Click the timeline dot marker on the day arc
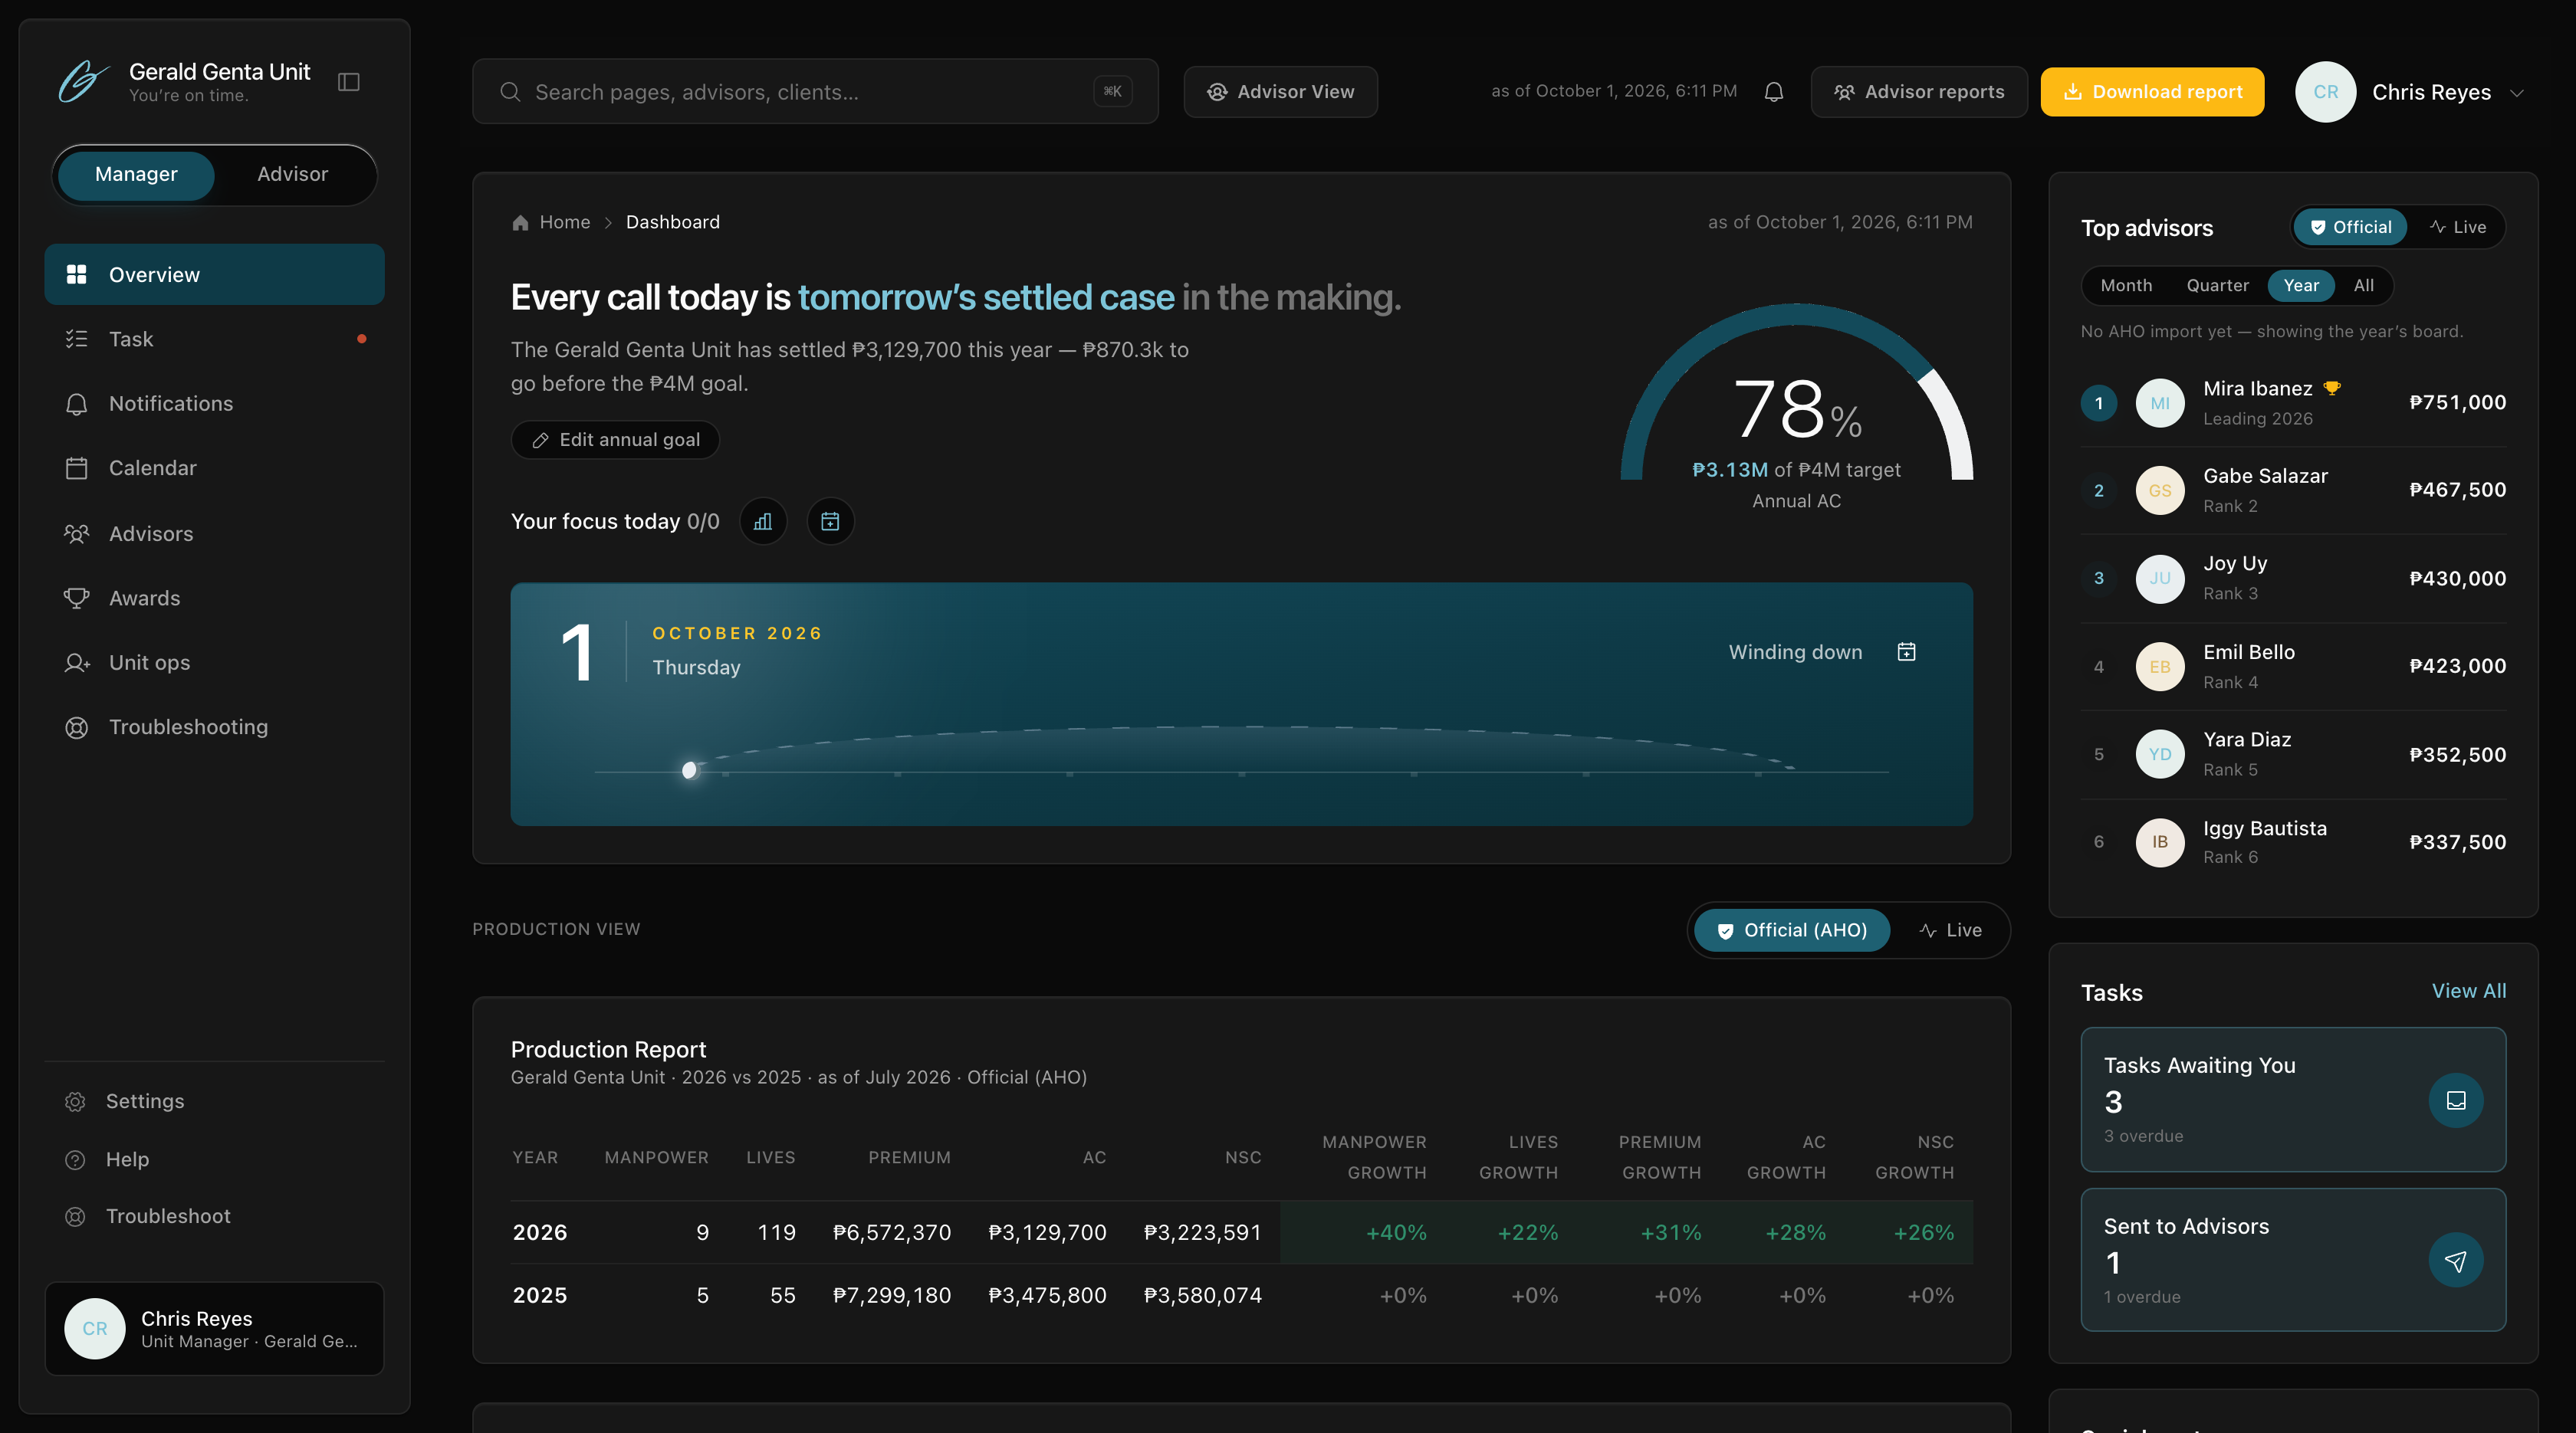Screen dimensions: 2576x1433 tap(689, 769)
